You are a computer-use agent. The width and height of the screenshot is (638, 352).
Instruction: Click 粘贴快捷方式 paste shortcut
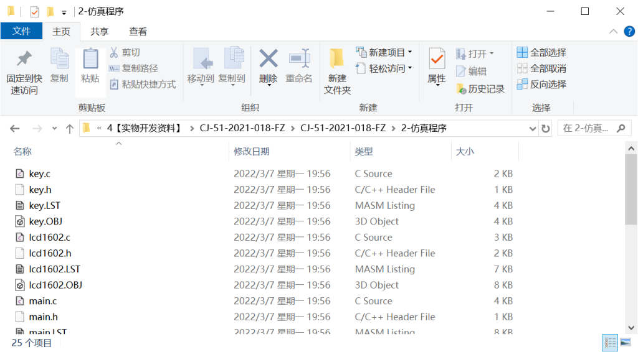coord(143,85)
